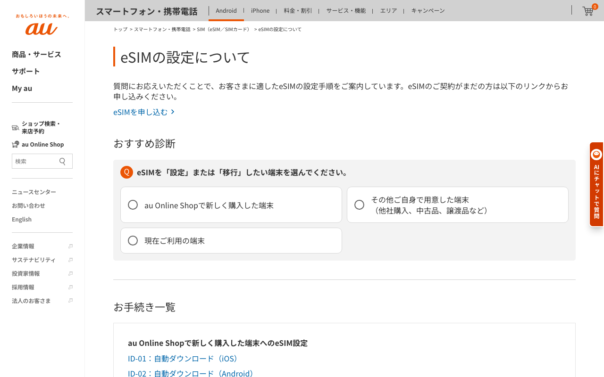This screenshot has height=377, width=604.
Task: Open My au in sidebar
Action: [22, 88]
